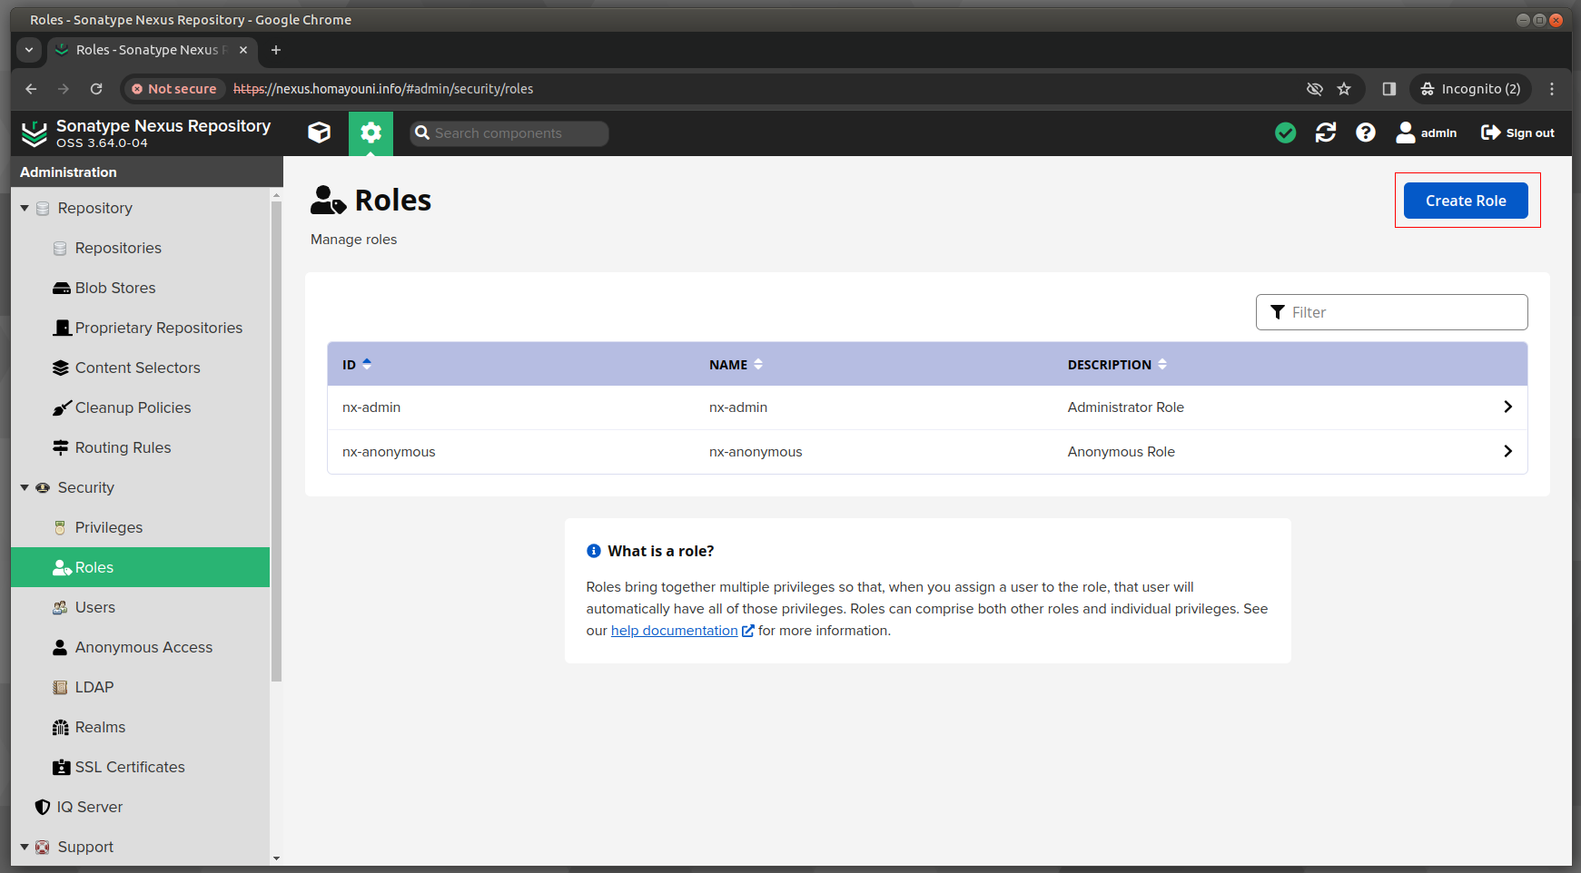The height and width of the screenshot is (873, 1581).
Task: Open the browser side panel icon
Action: point(1388,89)
